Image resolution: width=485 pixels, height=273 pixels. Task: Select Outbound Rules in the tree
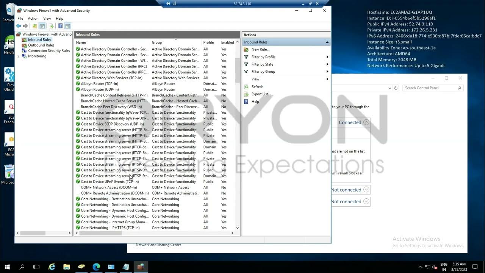point(41,45)
